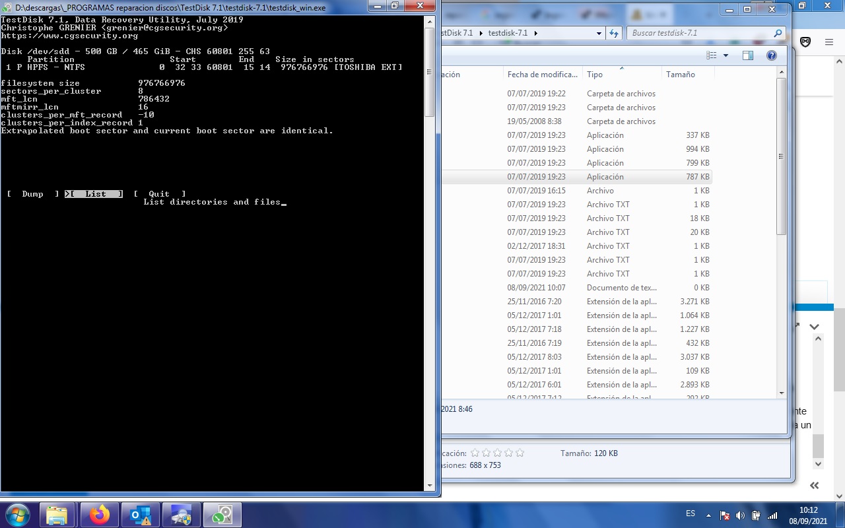Select the 337 KB Aplicación file

(576, 135)
